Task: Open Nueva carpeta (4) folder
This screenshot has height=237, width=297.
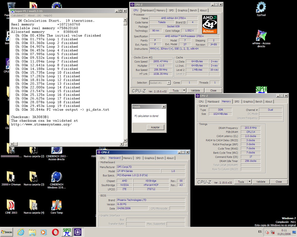Action: pos(34,207)
